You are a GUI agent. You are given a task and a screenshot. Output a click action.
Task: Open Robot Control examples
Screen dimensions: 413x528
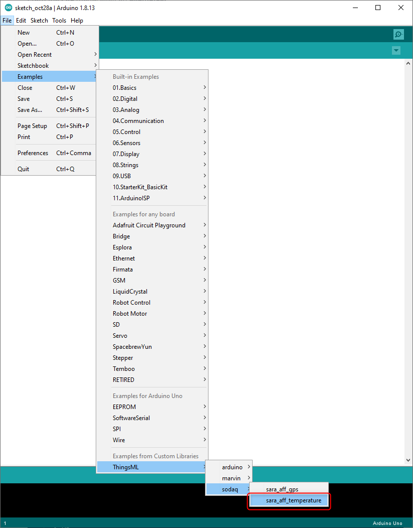152,303
